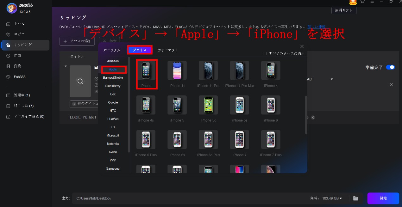Click the add source button
The width and height of the screenshot is (402, 207).
click(x=77, y=41)
